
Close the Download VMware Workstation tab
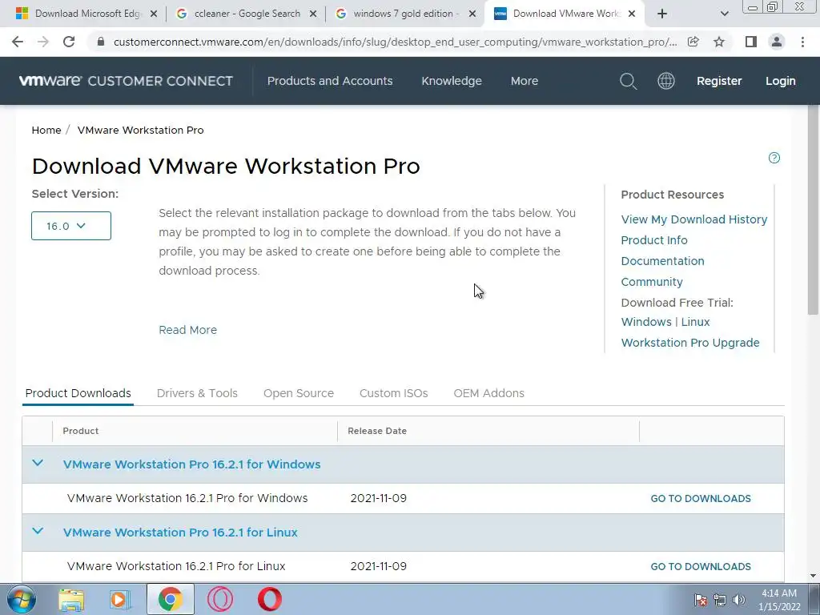(x=632, y=14)
